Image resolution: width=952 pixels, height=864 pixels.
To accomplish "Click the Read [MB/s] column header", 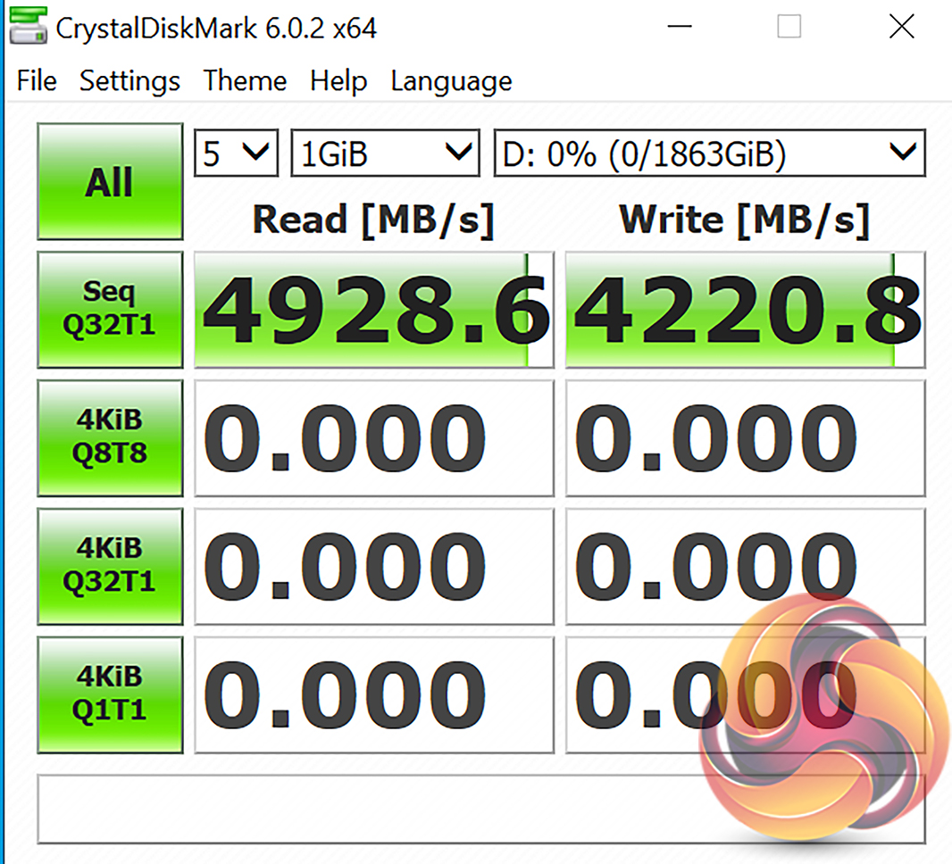I will pyautogui.click(x=373, y=220).
